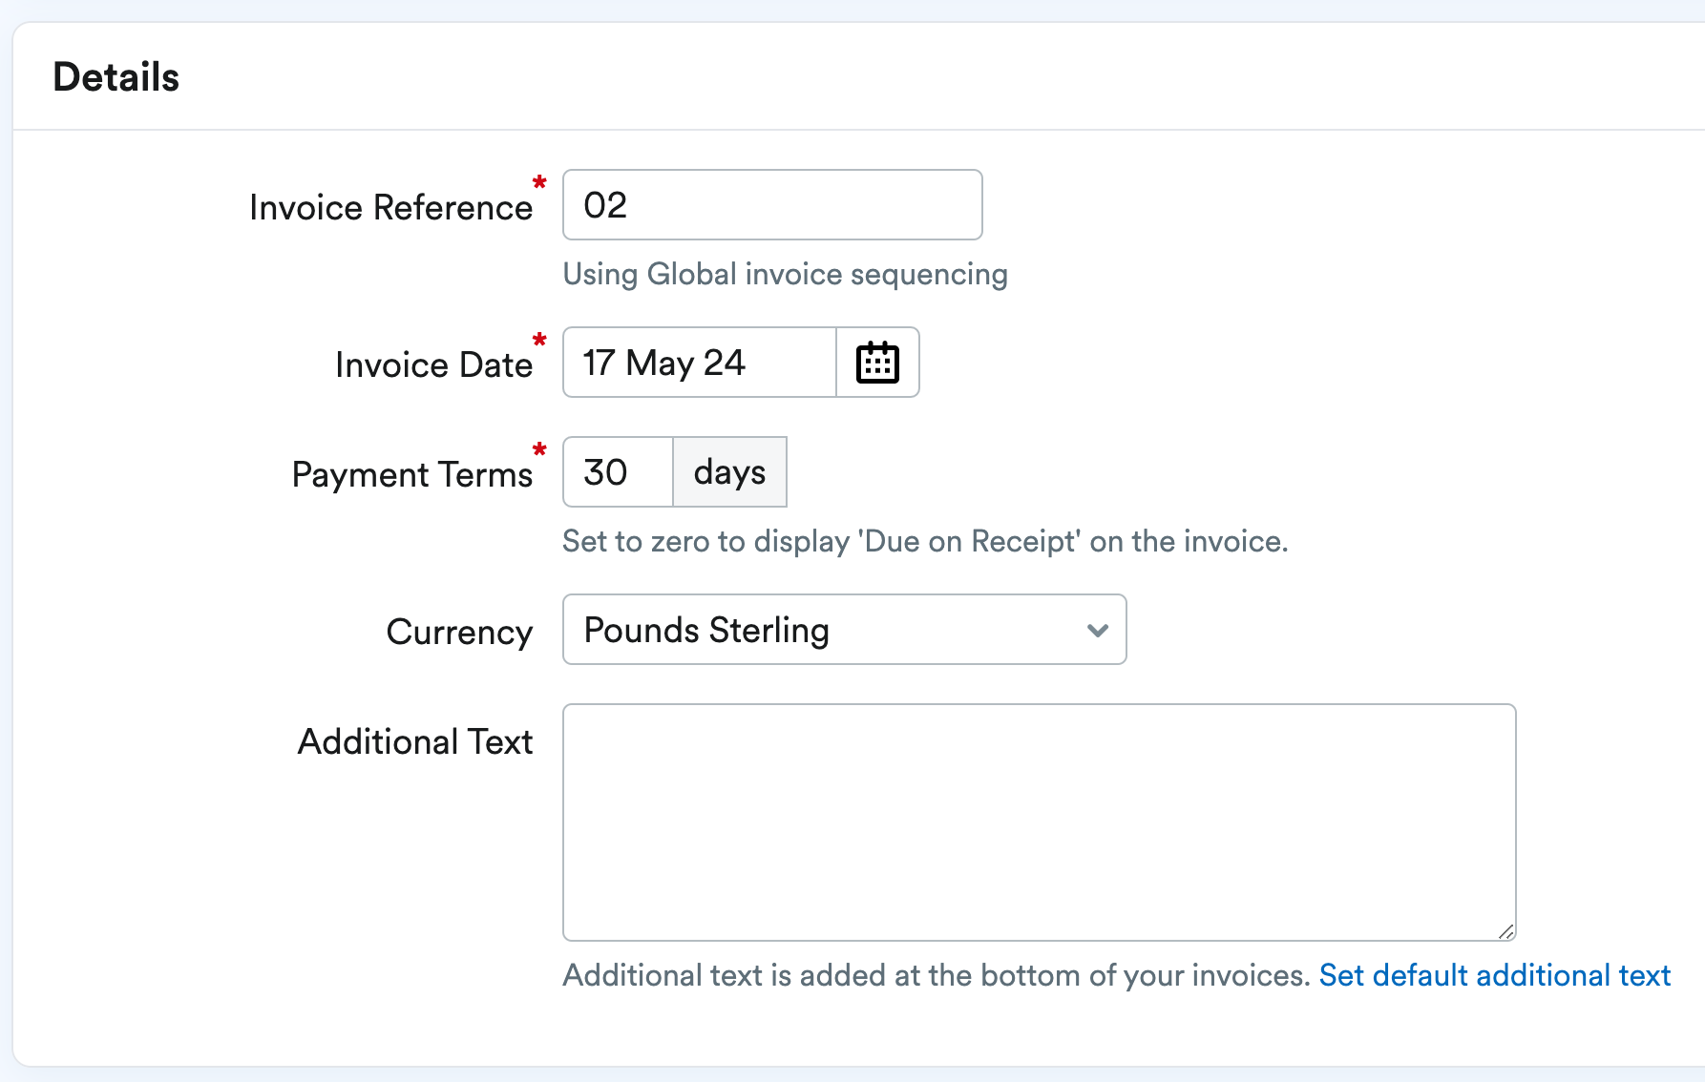Click the resize handle of the Additional Text box
The image size is (1705, 1082).
tap(1505, 931)
